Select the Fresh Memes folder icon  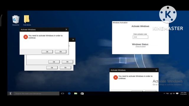coord(27,20)
